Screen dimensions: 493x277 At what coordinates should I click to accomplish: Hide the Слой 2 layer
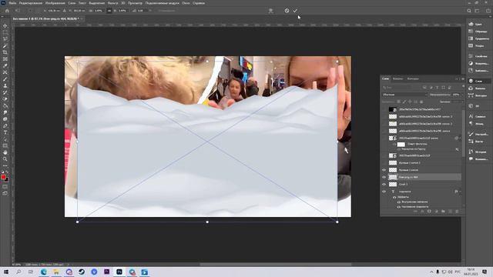pos(384,185)
